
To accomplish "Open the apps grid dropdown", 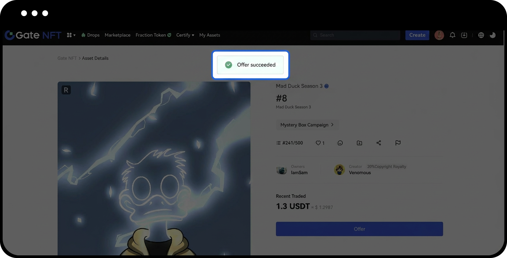I will tap(71, 35).
